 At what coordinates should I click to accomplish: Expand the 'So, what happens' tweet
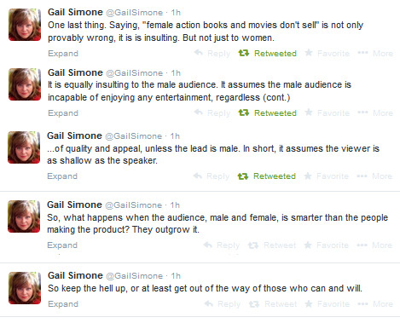click(x=62, y=245)
